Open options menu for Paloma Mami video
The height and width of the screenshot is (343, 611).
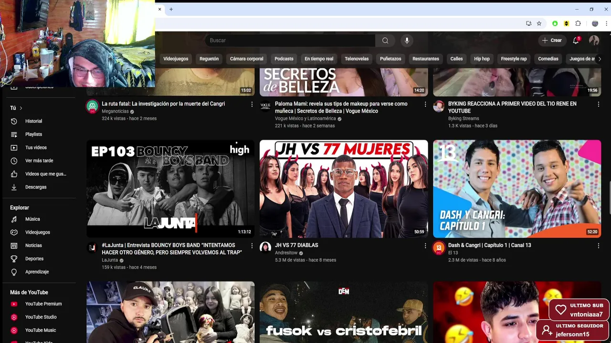[x=425, y=104]
